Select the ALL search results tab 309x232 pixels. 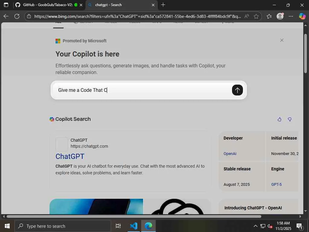[x=58, y=24]
